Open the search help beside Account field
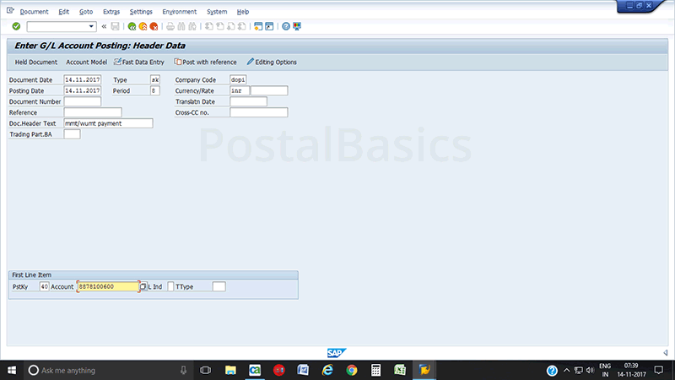Image resolution: width=675 pixels, height=380 pixels. tap(143, 286)
